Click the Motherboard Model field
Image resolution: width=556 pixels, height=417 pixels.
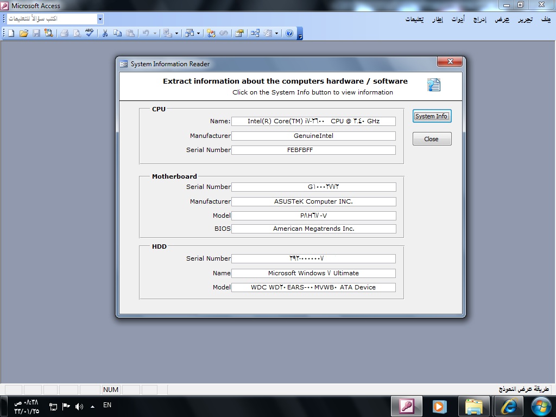(x=314, y=216)
